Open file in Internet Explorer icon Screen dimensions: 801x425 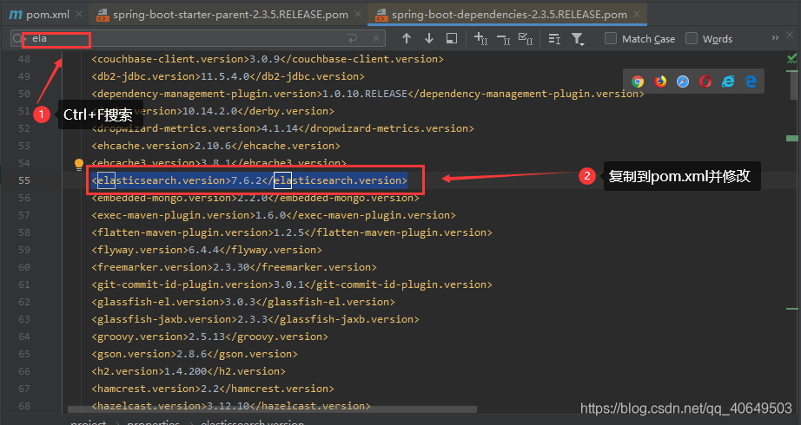coord(728,82)
